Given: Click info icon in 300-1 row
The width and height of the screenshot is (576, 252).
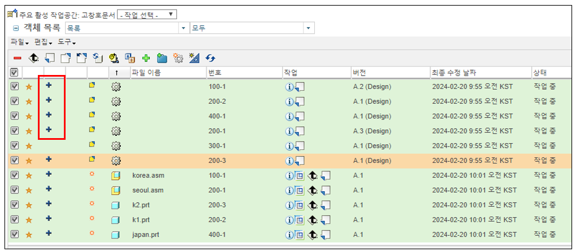Looking at the screenshot, I should click(x=289, y=146).
